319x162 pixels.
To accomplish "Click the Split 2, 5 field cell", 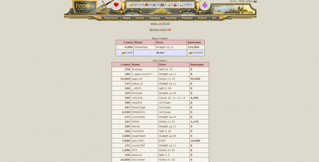I will pyautogui.click(x=174, y=155).
